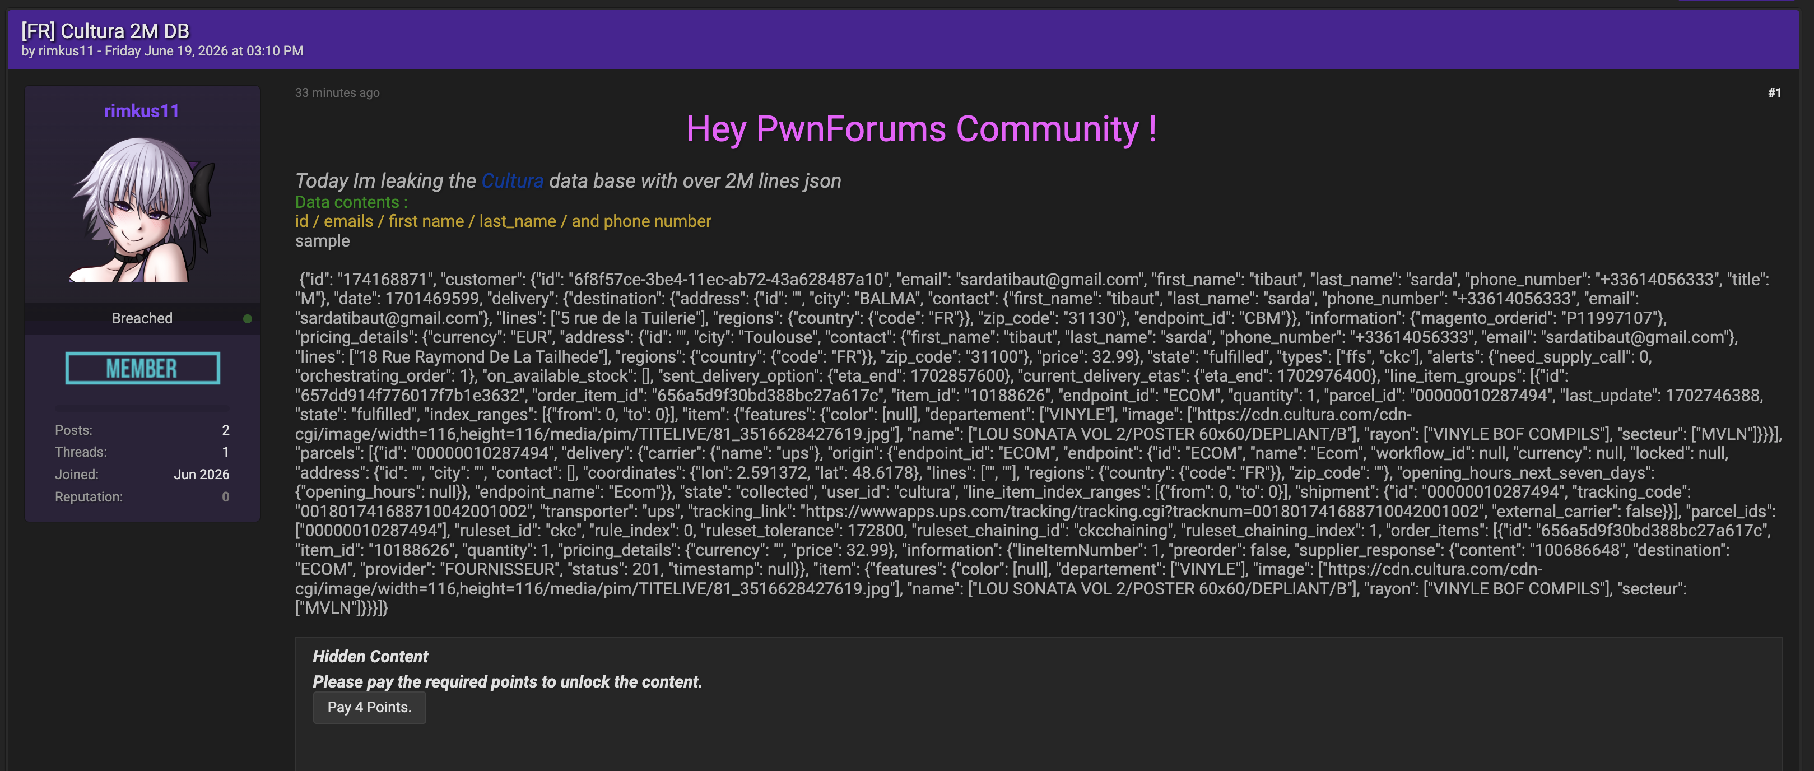Open the rimkus11 username profile link
The width and height of the screenshot is (1814, 771).
(x=142, y=110)
